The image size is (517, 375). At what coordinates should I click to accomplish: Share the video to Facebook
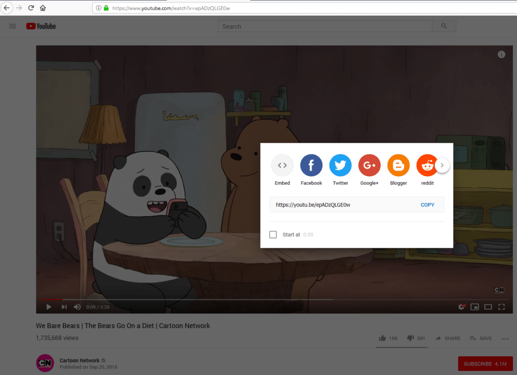(311, 165)
